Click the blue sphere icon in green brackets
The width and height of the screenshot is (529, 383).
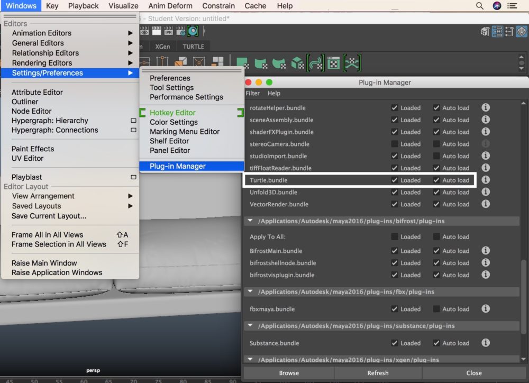[193, 31]
